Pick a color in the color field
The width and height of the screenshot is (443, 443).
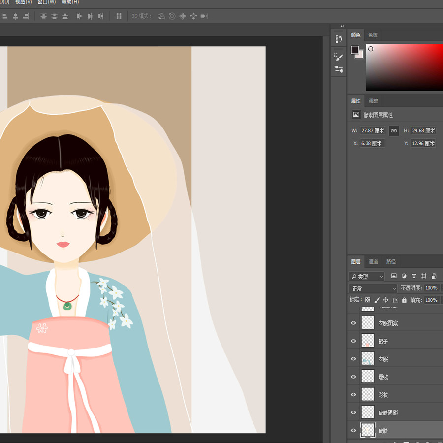pyautogui.click(x=404, y=67)
